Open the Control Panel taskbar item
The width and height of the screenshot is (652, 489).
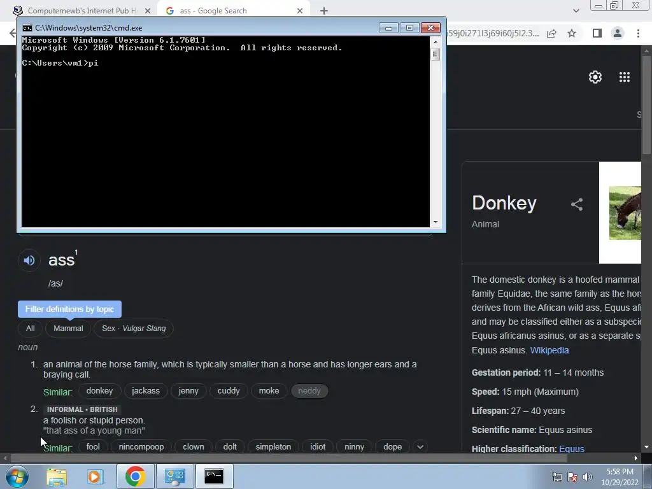point(174,476)
